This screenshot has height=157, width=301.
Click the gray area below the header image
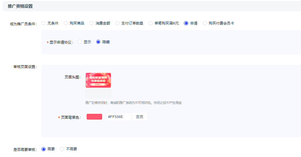(98, 93)
